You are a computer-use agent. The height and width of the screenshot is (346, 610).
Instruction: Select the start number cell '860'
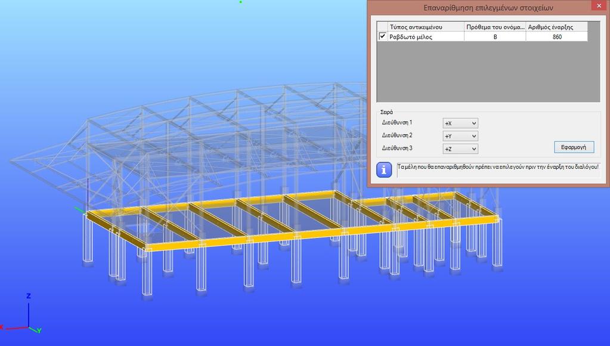pyautogui.click(x=557, y=36)
